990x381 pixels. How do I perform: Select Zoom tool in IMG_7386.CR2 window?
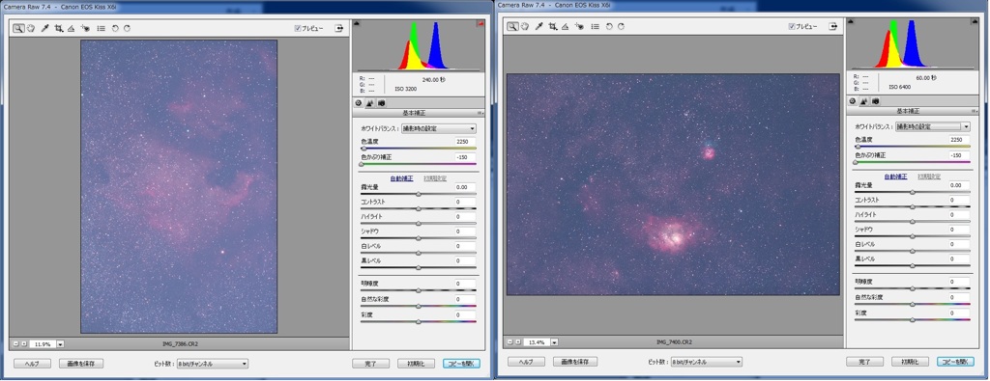tap(18, 28)
